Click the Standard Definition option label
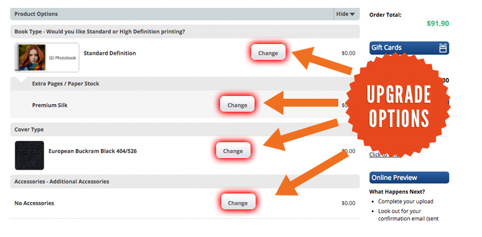 coord(110,54)
